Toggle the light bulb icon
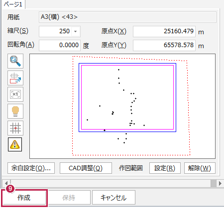The width and height of the screenshot is (224, 208). point(15,111)
